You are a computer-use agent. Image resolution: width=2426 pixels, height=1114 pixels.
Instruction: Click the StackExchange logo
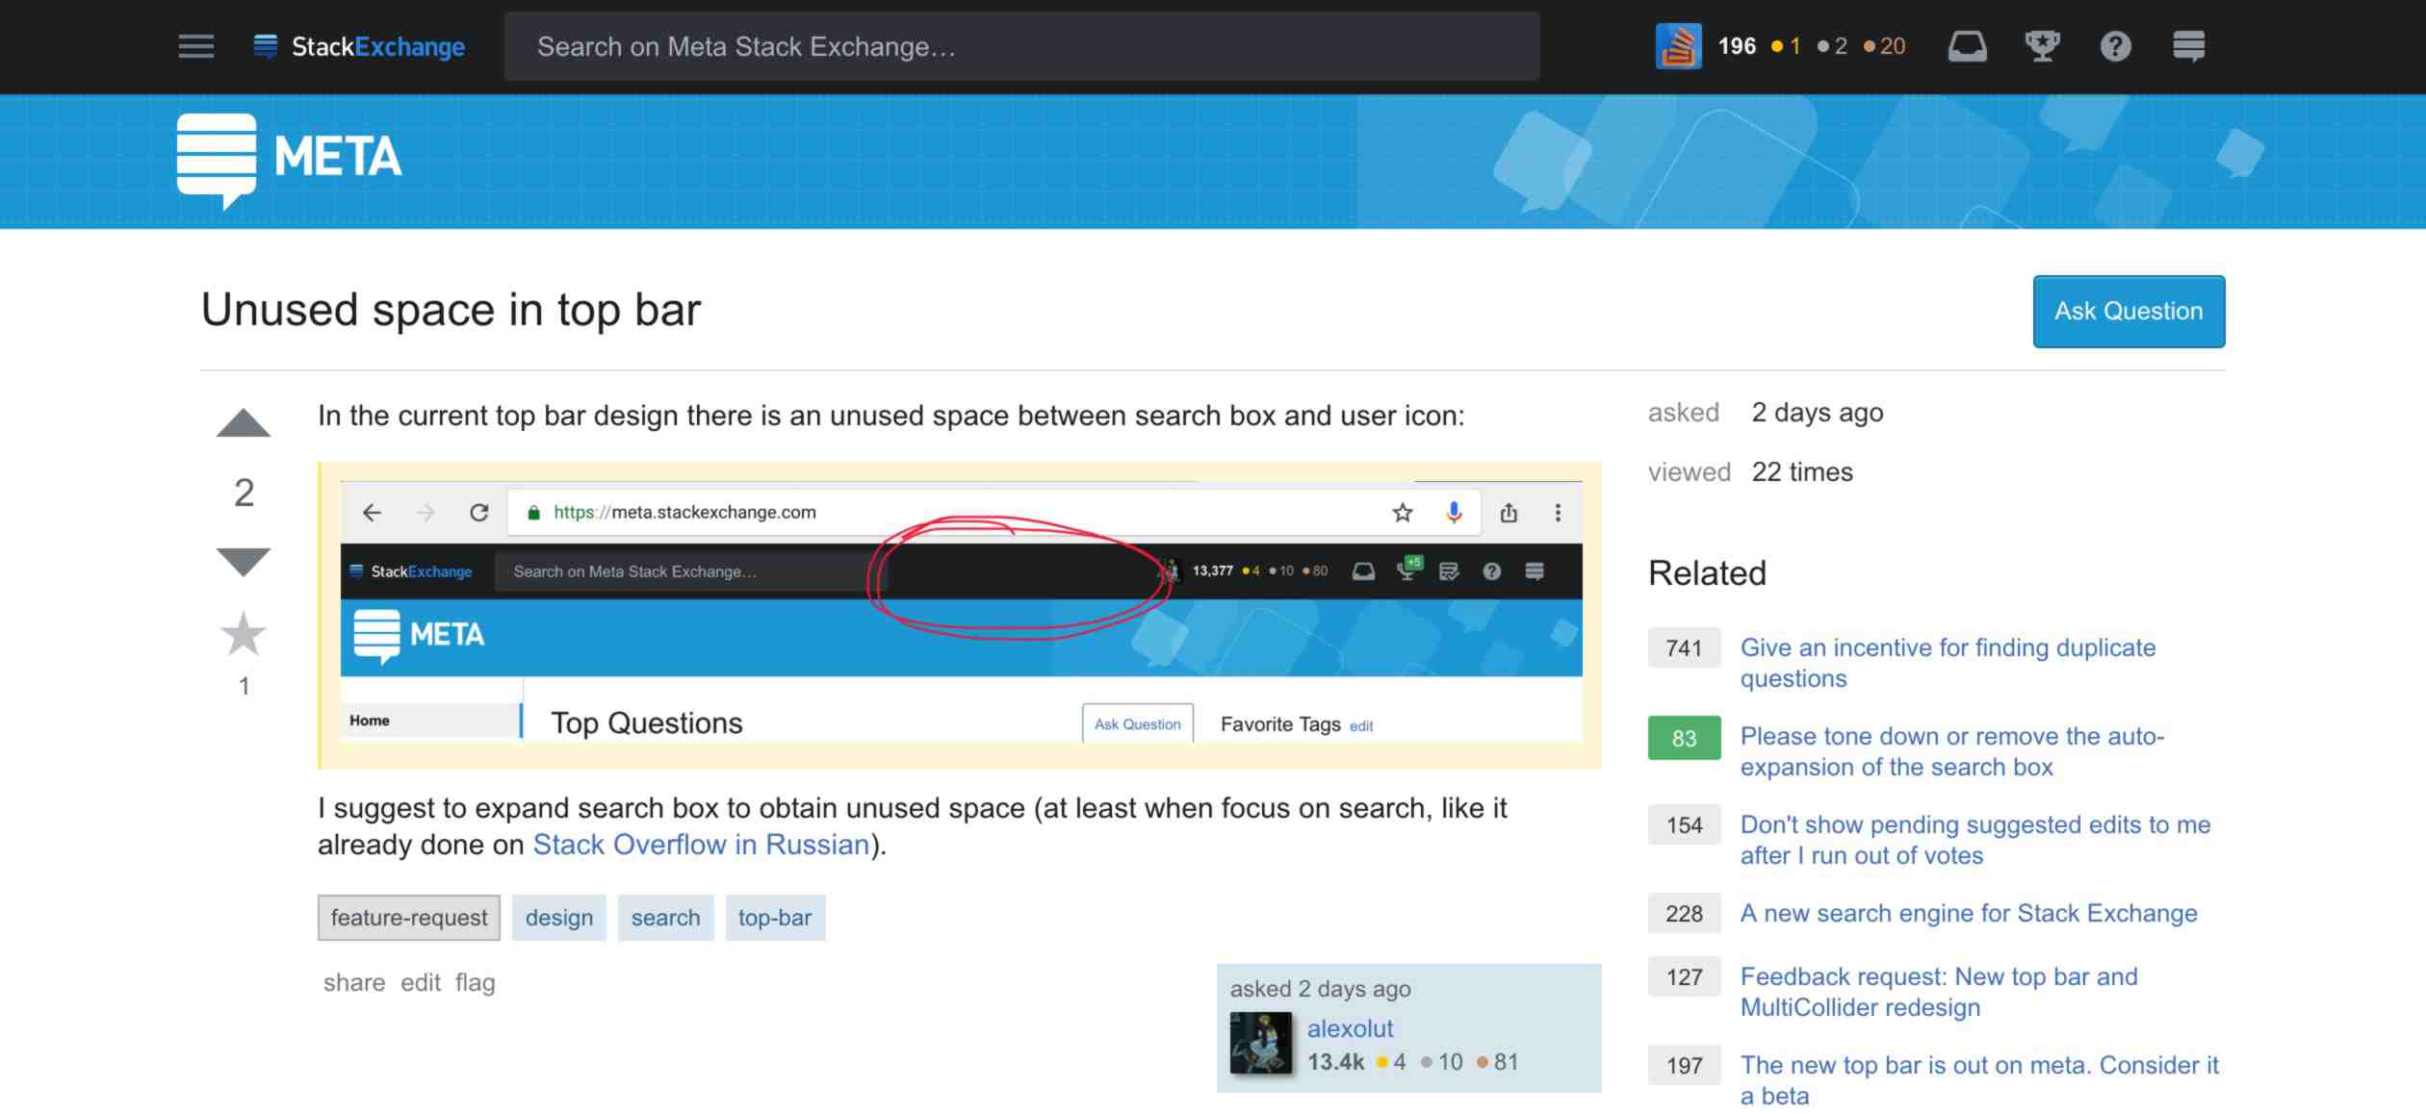(x=359, y=46)
